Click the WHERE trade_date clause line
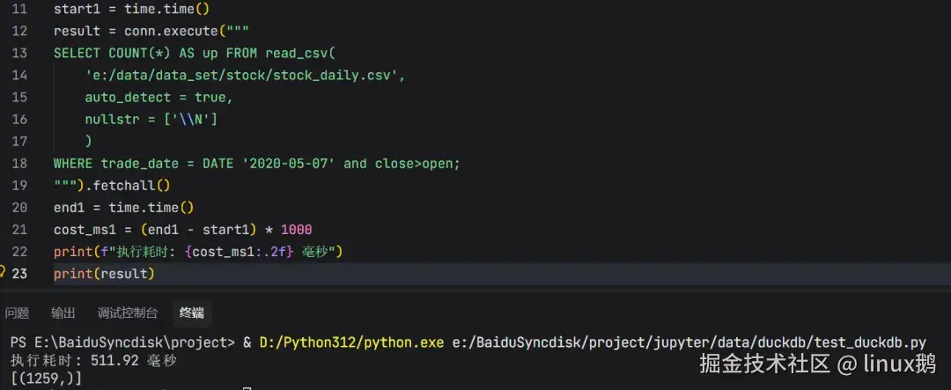The image size is (951, 390). (257, 164)
